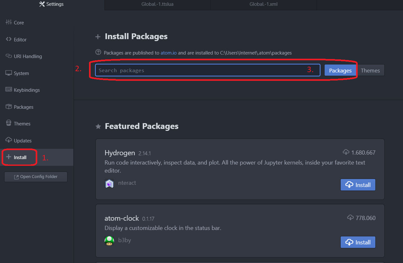
Task: Click the star icon beside Featured Packages
Action: [98, 126]
